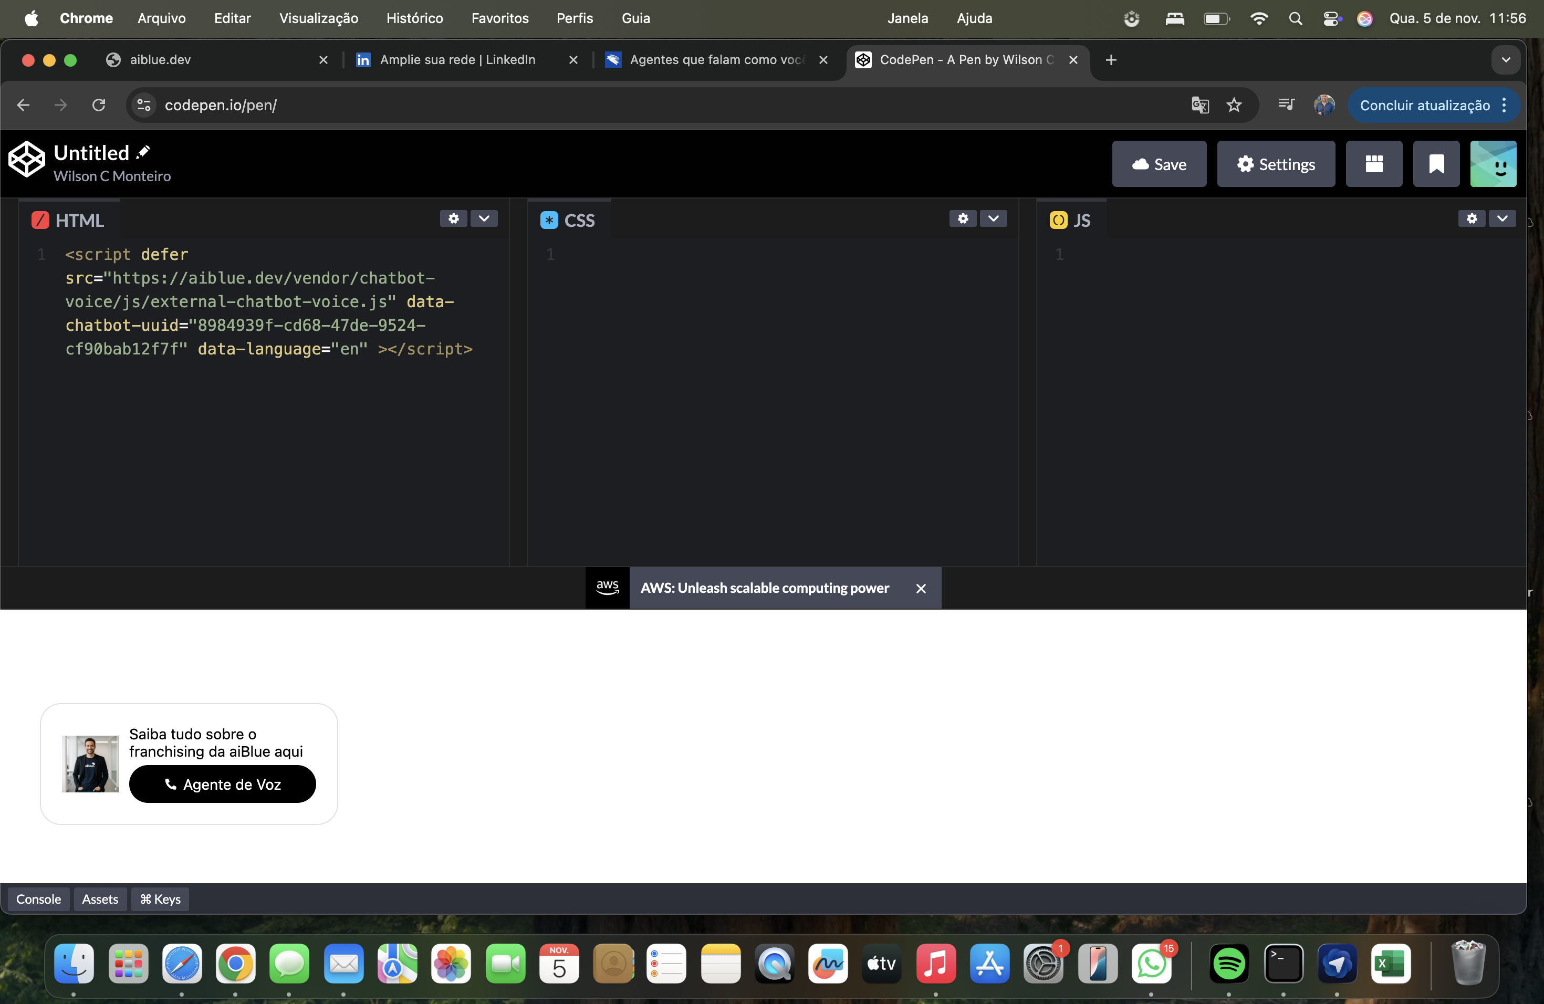Close the AWS advertisement banner
This screenshot has width=1544, height=1004.
921,588
